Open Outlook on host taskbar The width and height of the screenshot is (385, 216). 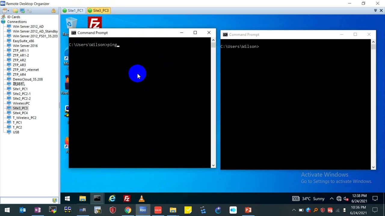23,210
